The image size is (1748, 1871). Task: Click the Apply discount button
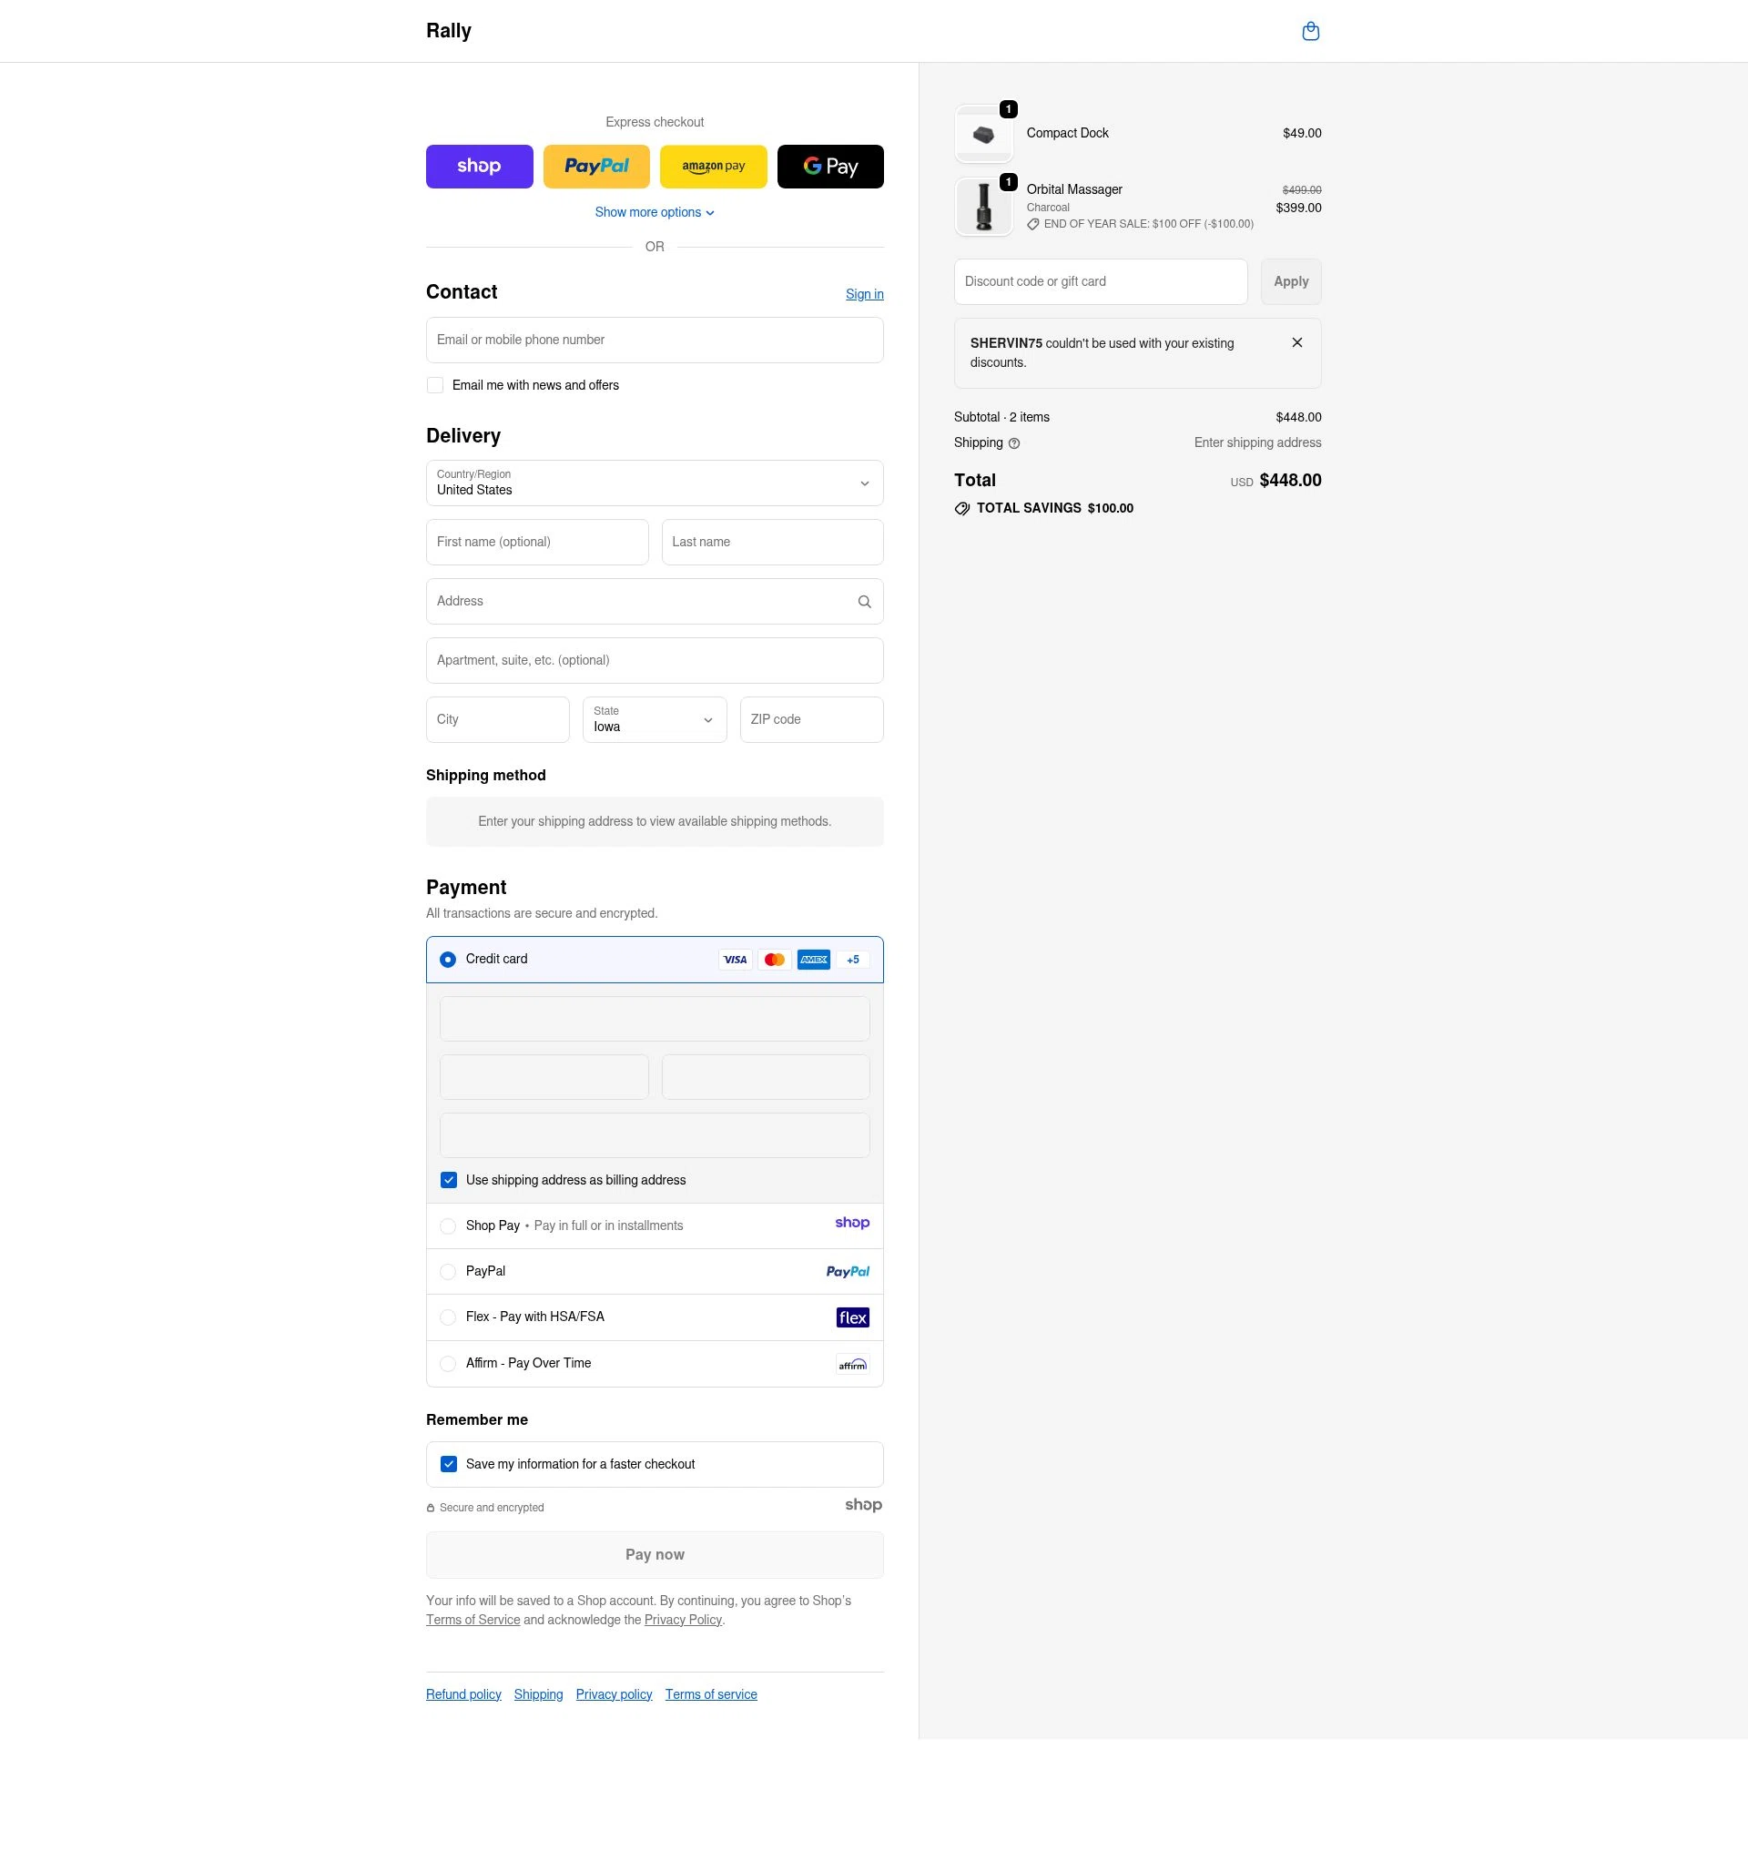[x=1291, y=280]
